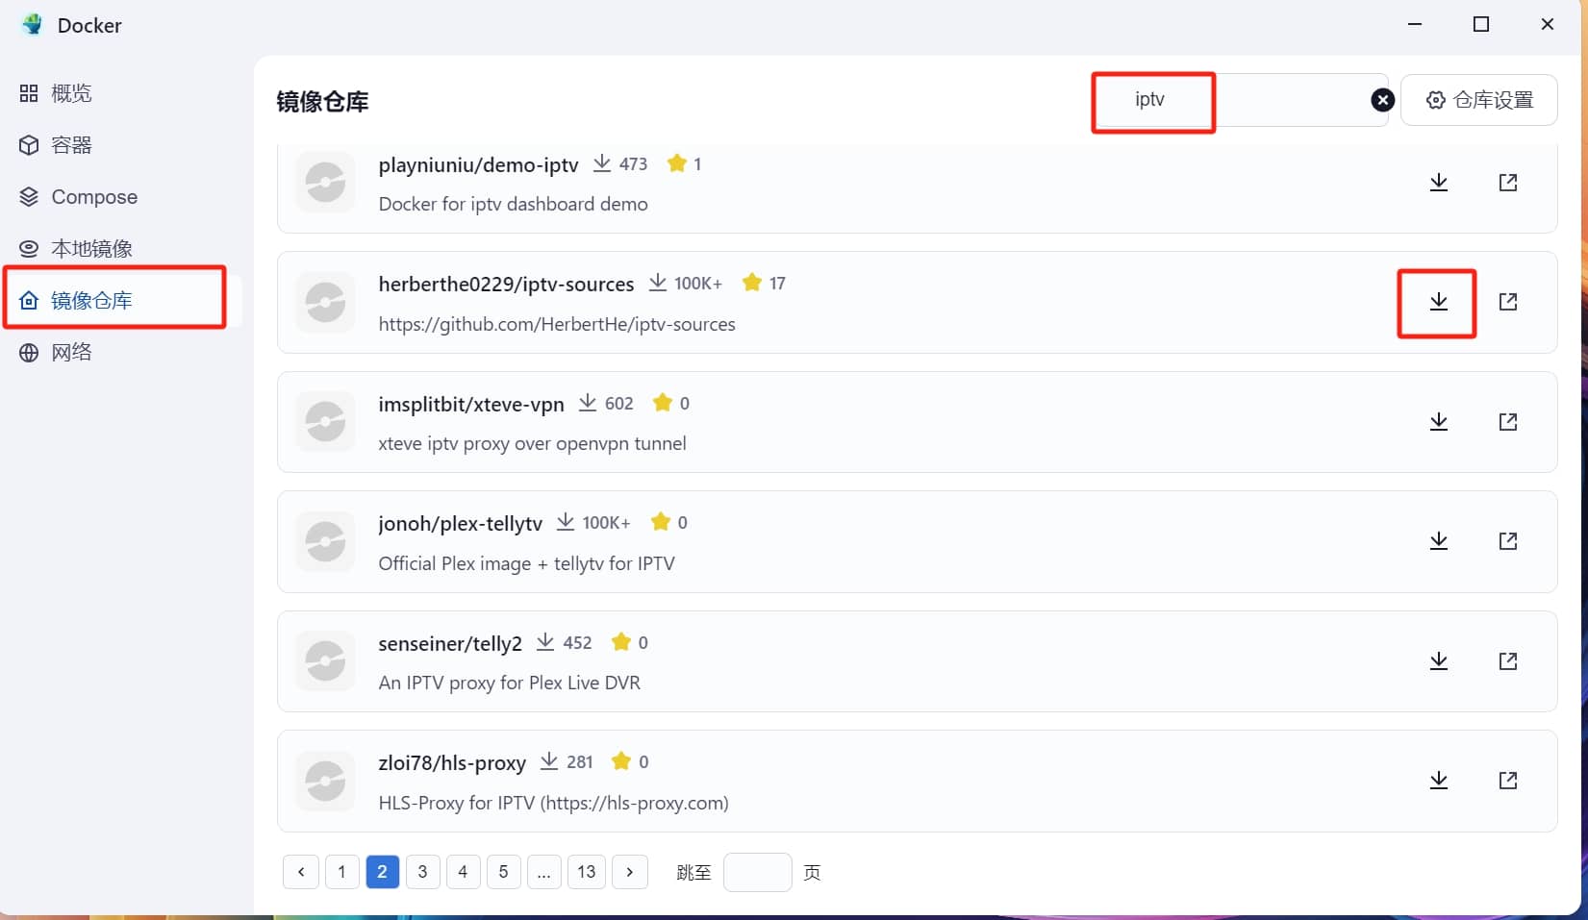Select 镜像仓库 image registry
Viewport: 1588px width, 920px height.
(121, 301)
